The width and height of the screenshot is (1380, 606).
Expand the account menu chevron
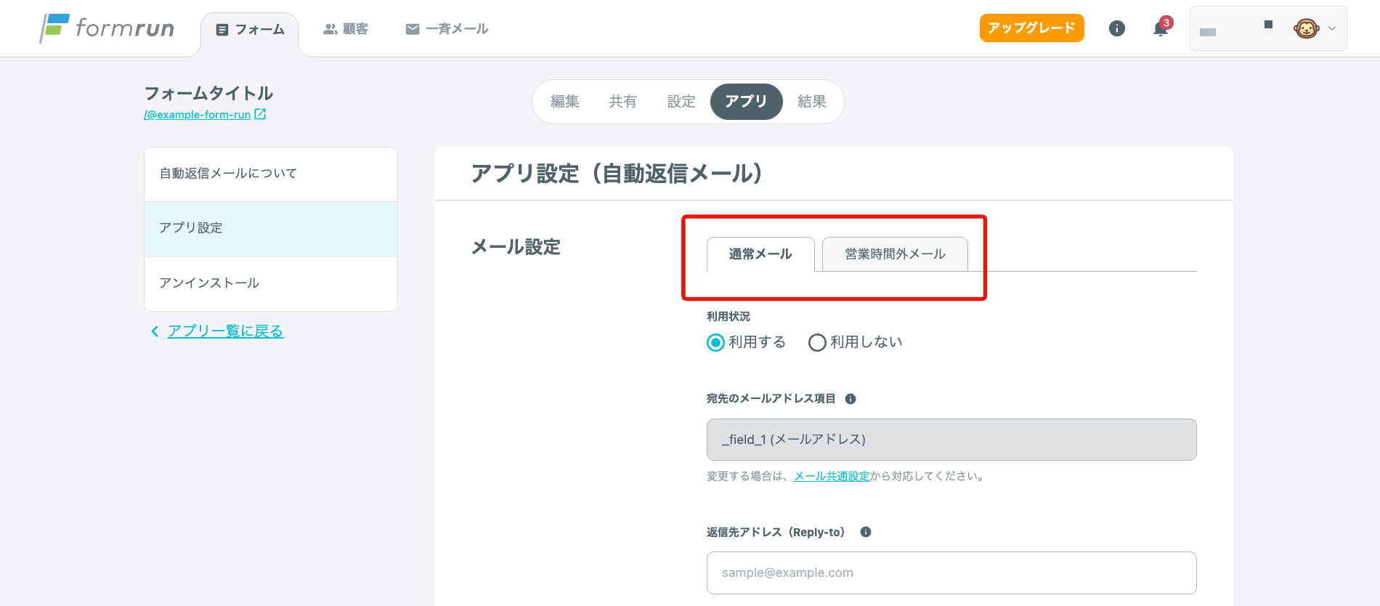click(x=1332, y=28)
